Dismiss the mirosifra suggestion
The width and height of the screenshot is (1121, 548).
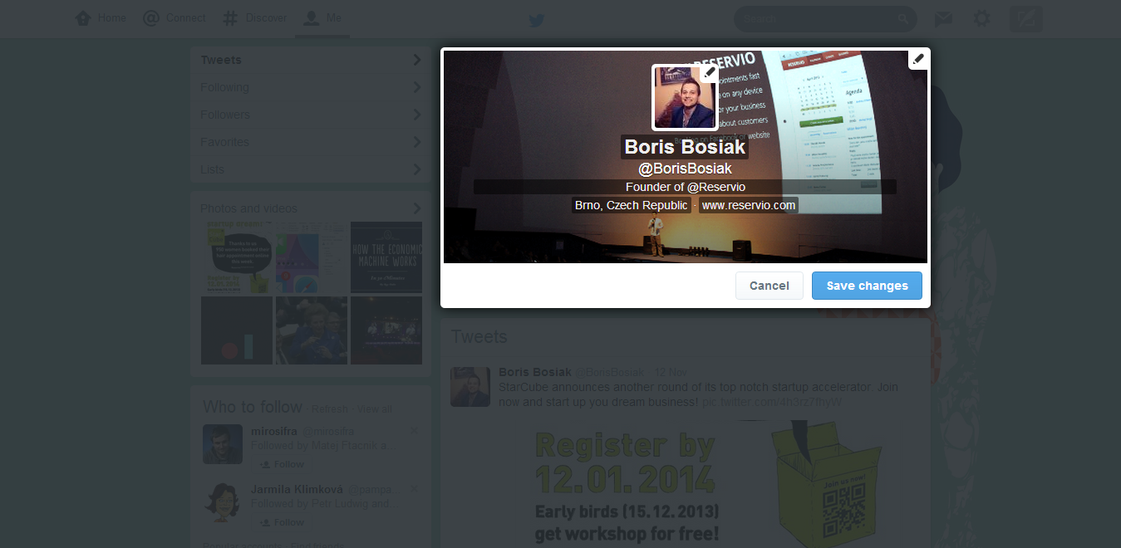point(414,431)
